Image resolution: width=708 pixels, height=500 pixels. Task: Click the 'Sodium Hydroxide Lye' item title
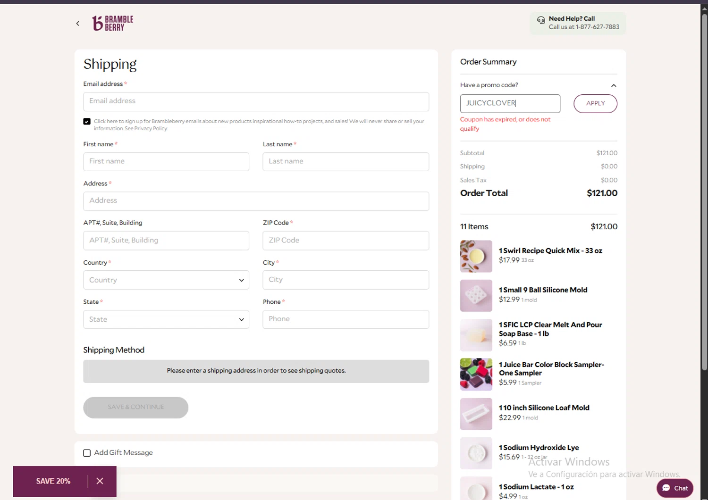[539, 448]
